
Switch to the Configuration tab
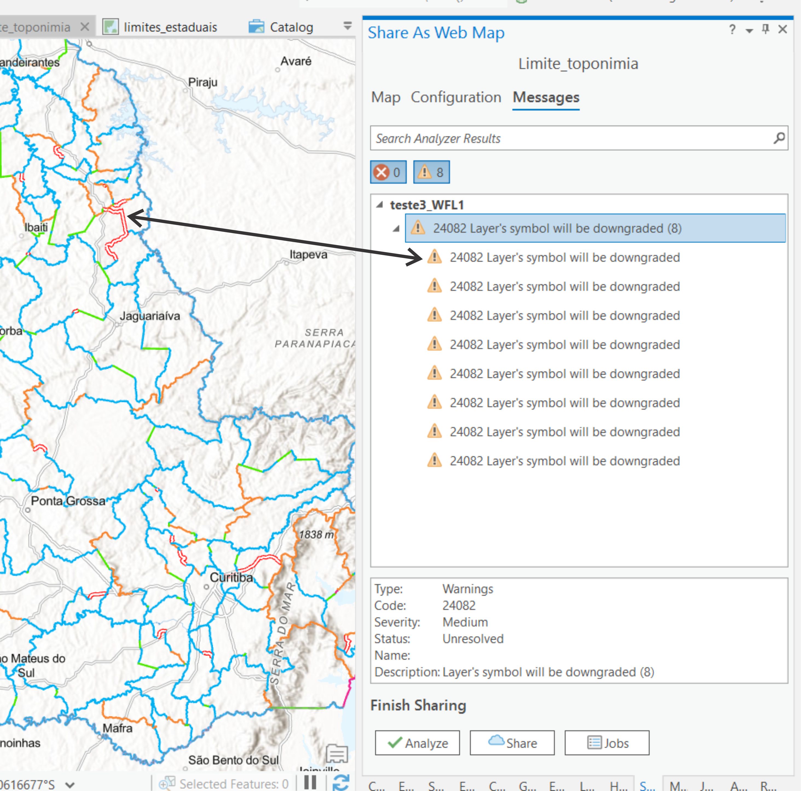pos(456,98)
